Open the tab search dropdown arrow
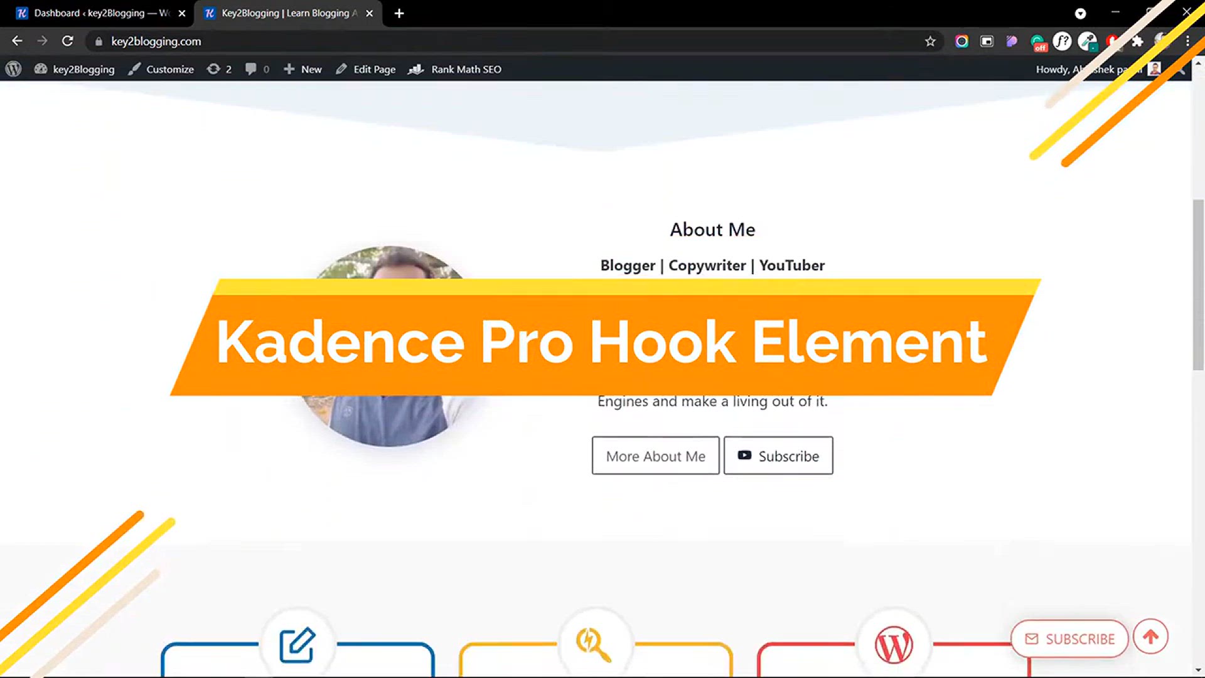Screen dimensions: 1205x678 pyautogui.click(x=1080, y=13)
